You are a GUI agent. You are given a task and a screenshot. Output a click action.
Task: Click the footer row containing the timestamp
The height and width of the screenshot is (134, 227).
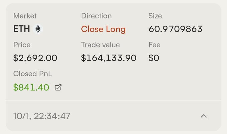click(114, 116)
